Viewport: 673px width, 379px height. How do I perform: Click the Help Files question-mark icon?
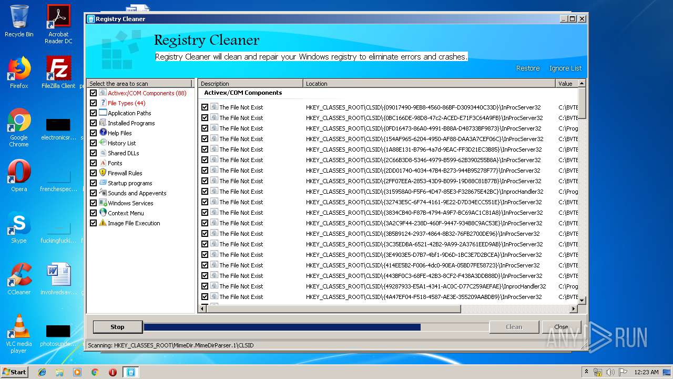103,133
